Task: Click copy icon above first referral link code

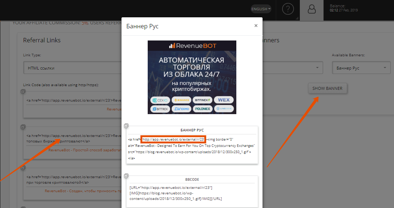Action: (x=23, y=91)
